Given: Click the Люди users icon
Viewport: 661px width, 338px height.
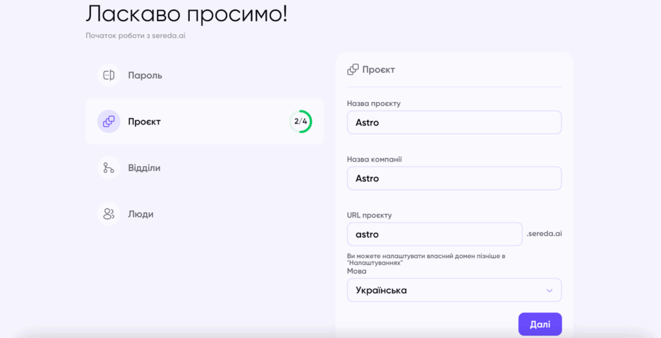Looking at the screenshot, I should [x=108, y=214].
